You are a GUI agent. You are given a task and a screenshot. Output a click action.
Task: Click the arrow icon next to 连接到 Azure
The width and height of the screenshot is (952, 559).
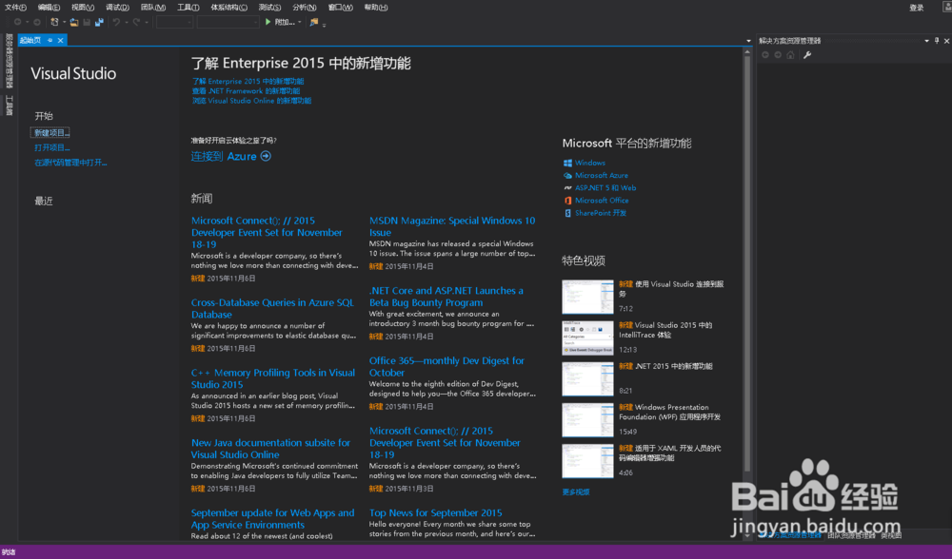coord(266,156)
